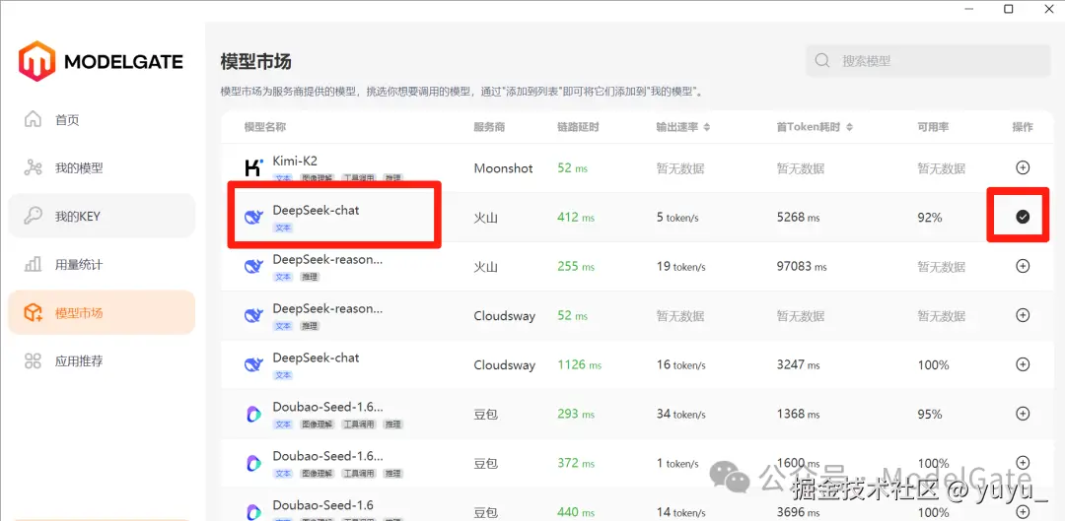Screen dimensions: 1065x521
Task: Add 火山 DeepSeek-reasoner with plus icon
Action: tap(1023, 266)
